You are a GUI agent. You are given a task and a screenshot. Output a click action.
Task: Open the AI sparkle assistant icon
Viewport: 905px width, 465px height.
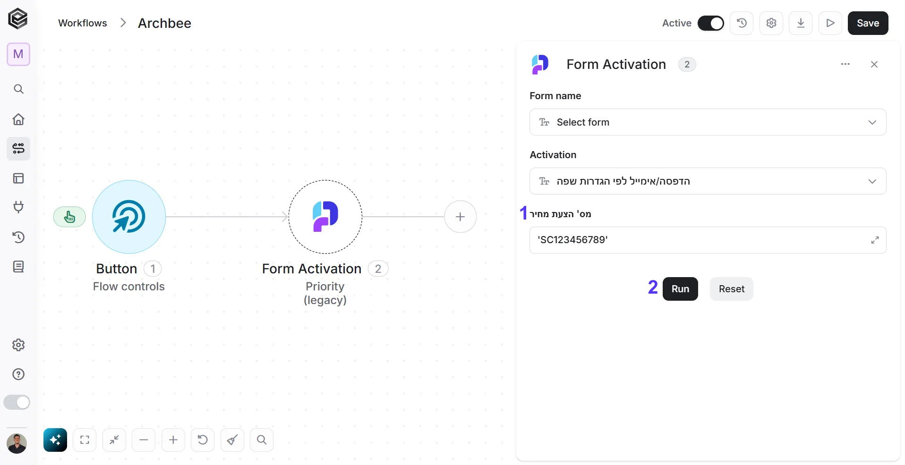(x=55, y=440)
